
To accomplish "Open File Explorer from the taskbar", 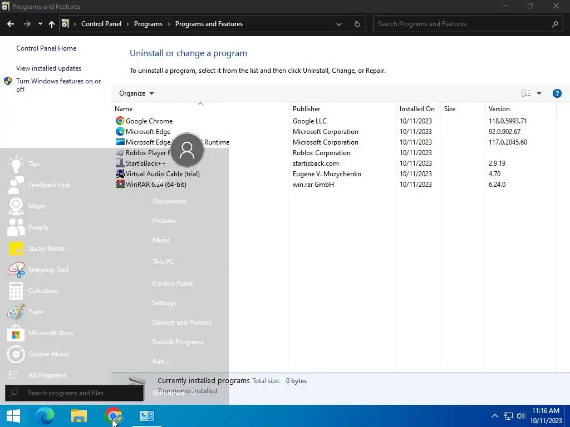I will [x=79, y=416].
